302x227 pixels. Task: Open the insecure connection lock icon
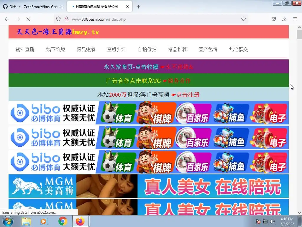tap(67, 19)
